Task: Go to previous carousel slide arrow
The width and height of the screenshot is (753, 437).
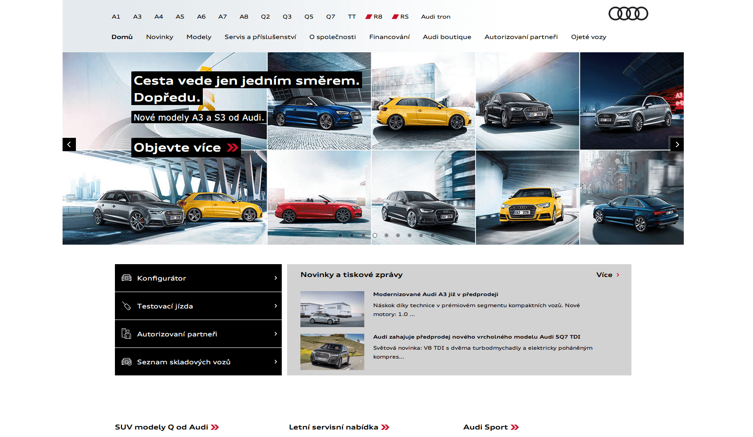Action: pos(69,144)
